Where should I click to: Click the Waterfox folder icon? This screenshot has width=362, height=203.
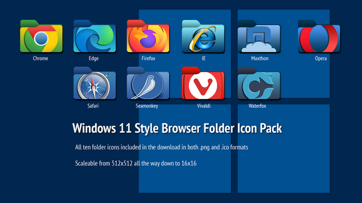point(259,83)
